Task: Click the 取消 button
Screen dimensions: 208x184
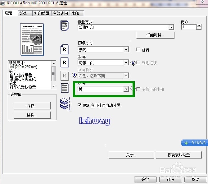Action: click(x=170, y=179)
